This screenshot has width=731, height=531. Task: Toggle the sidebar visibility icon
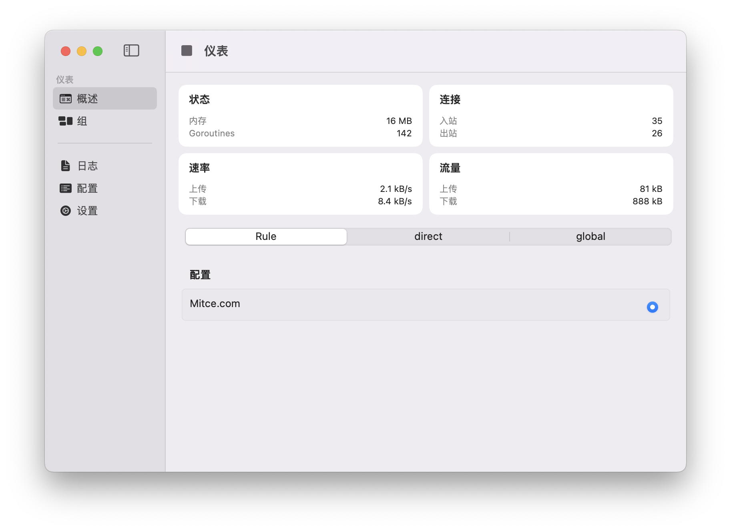pyautogui.click(x=132, y=51)
